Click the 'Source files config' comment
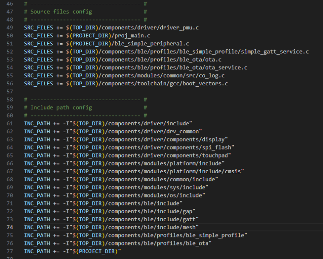This screenshot has width=323, height=259. pos(61,11)
